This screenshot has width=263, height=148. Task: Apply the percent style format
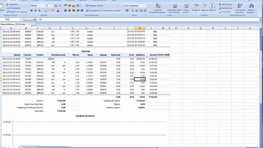point(133,11)
